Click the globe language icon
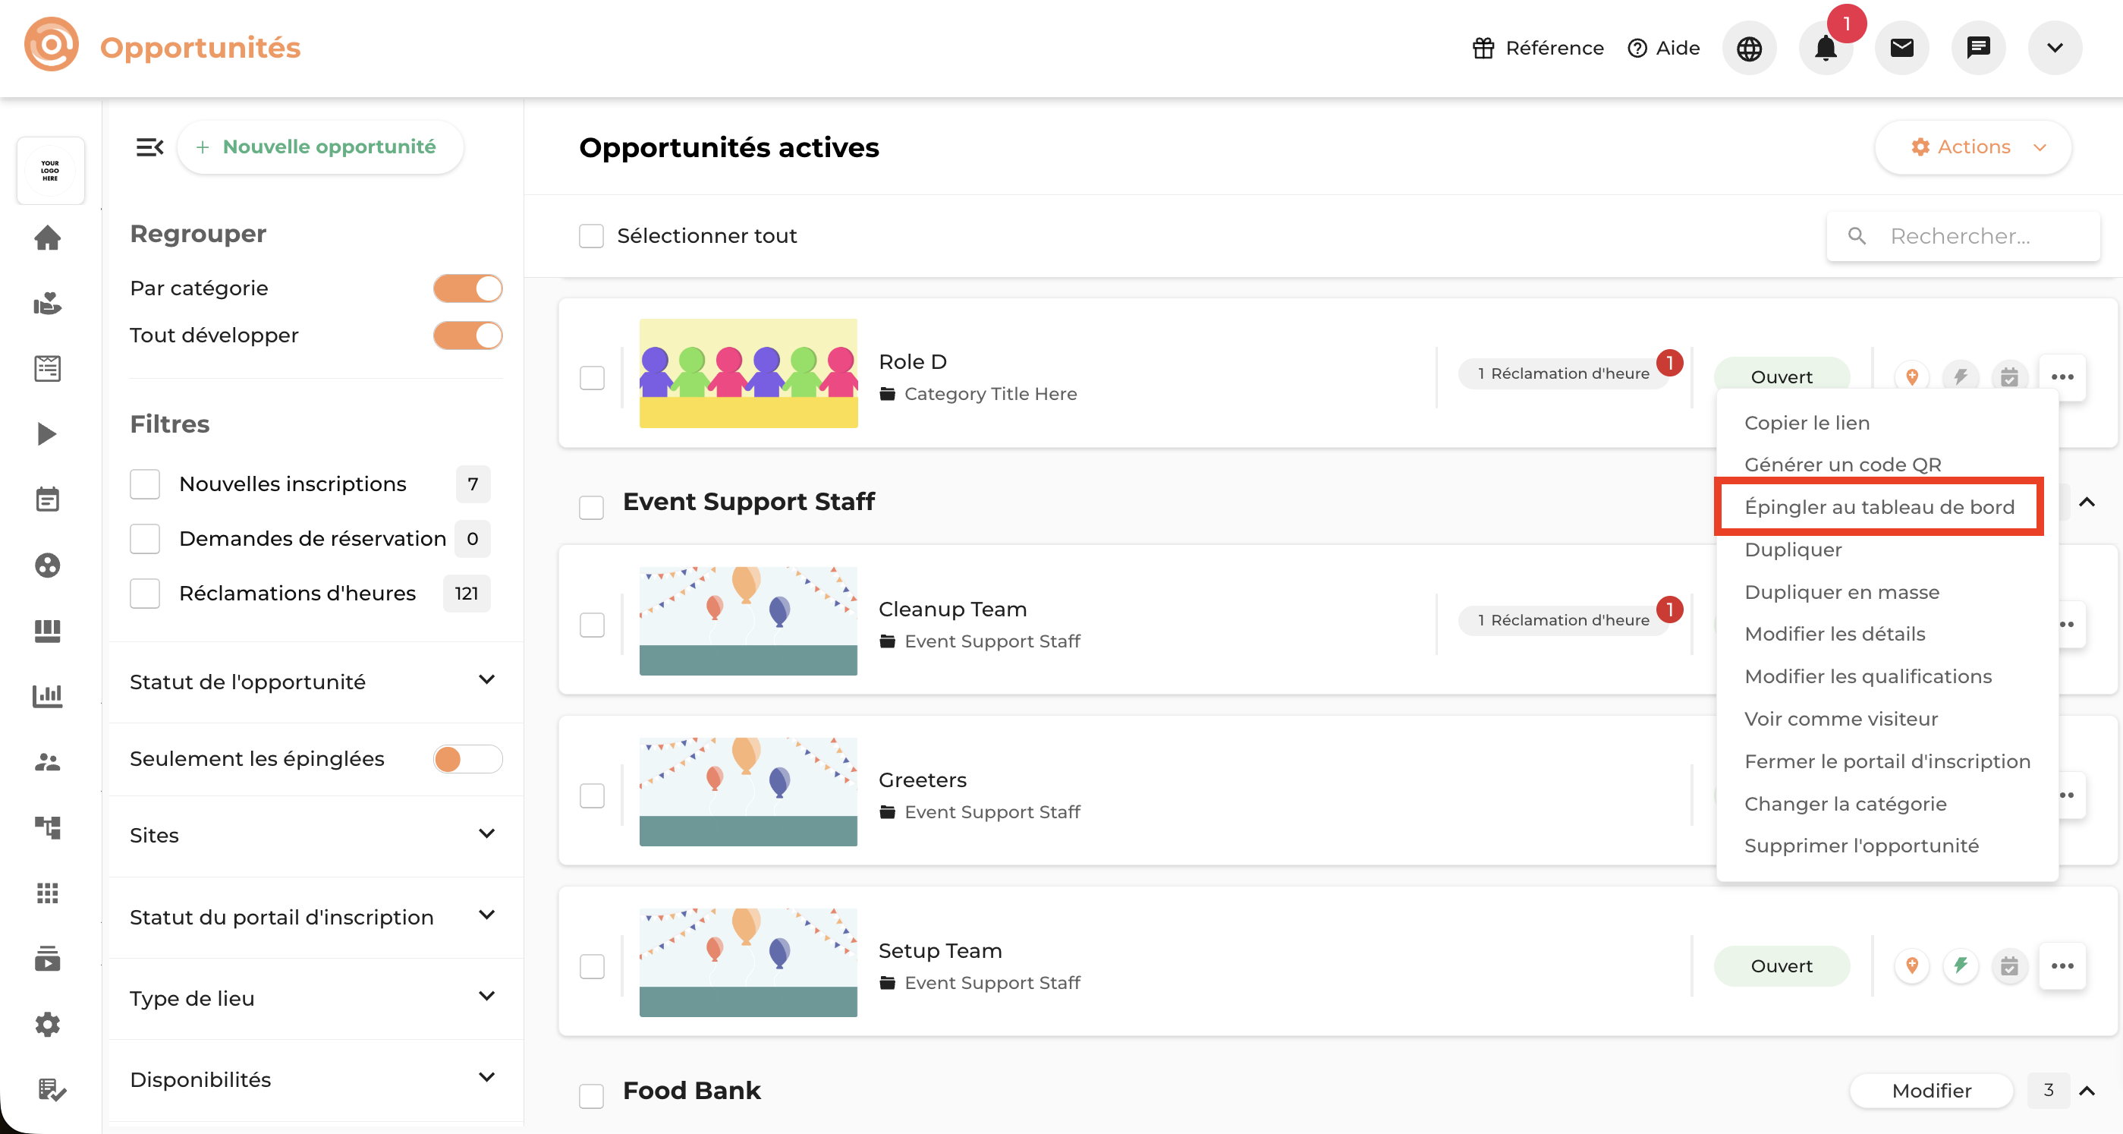2123x1134 pixels. (1749, 48)
